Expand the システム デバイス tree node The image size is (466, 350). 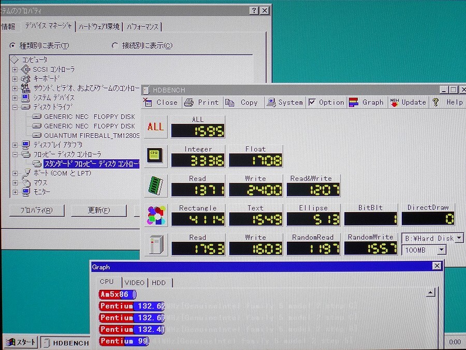pos(15,98)
